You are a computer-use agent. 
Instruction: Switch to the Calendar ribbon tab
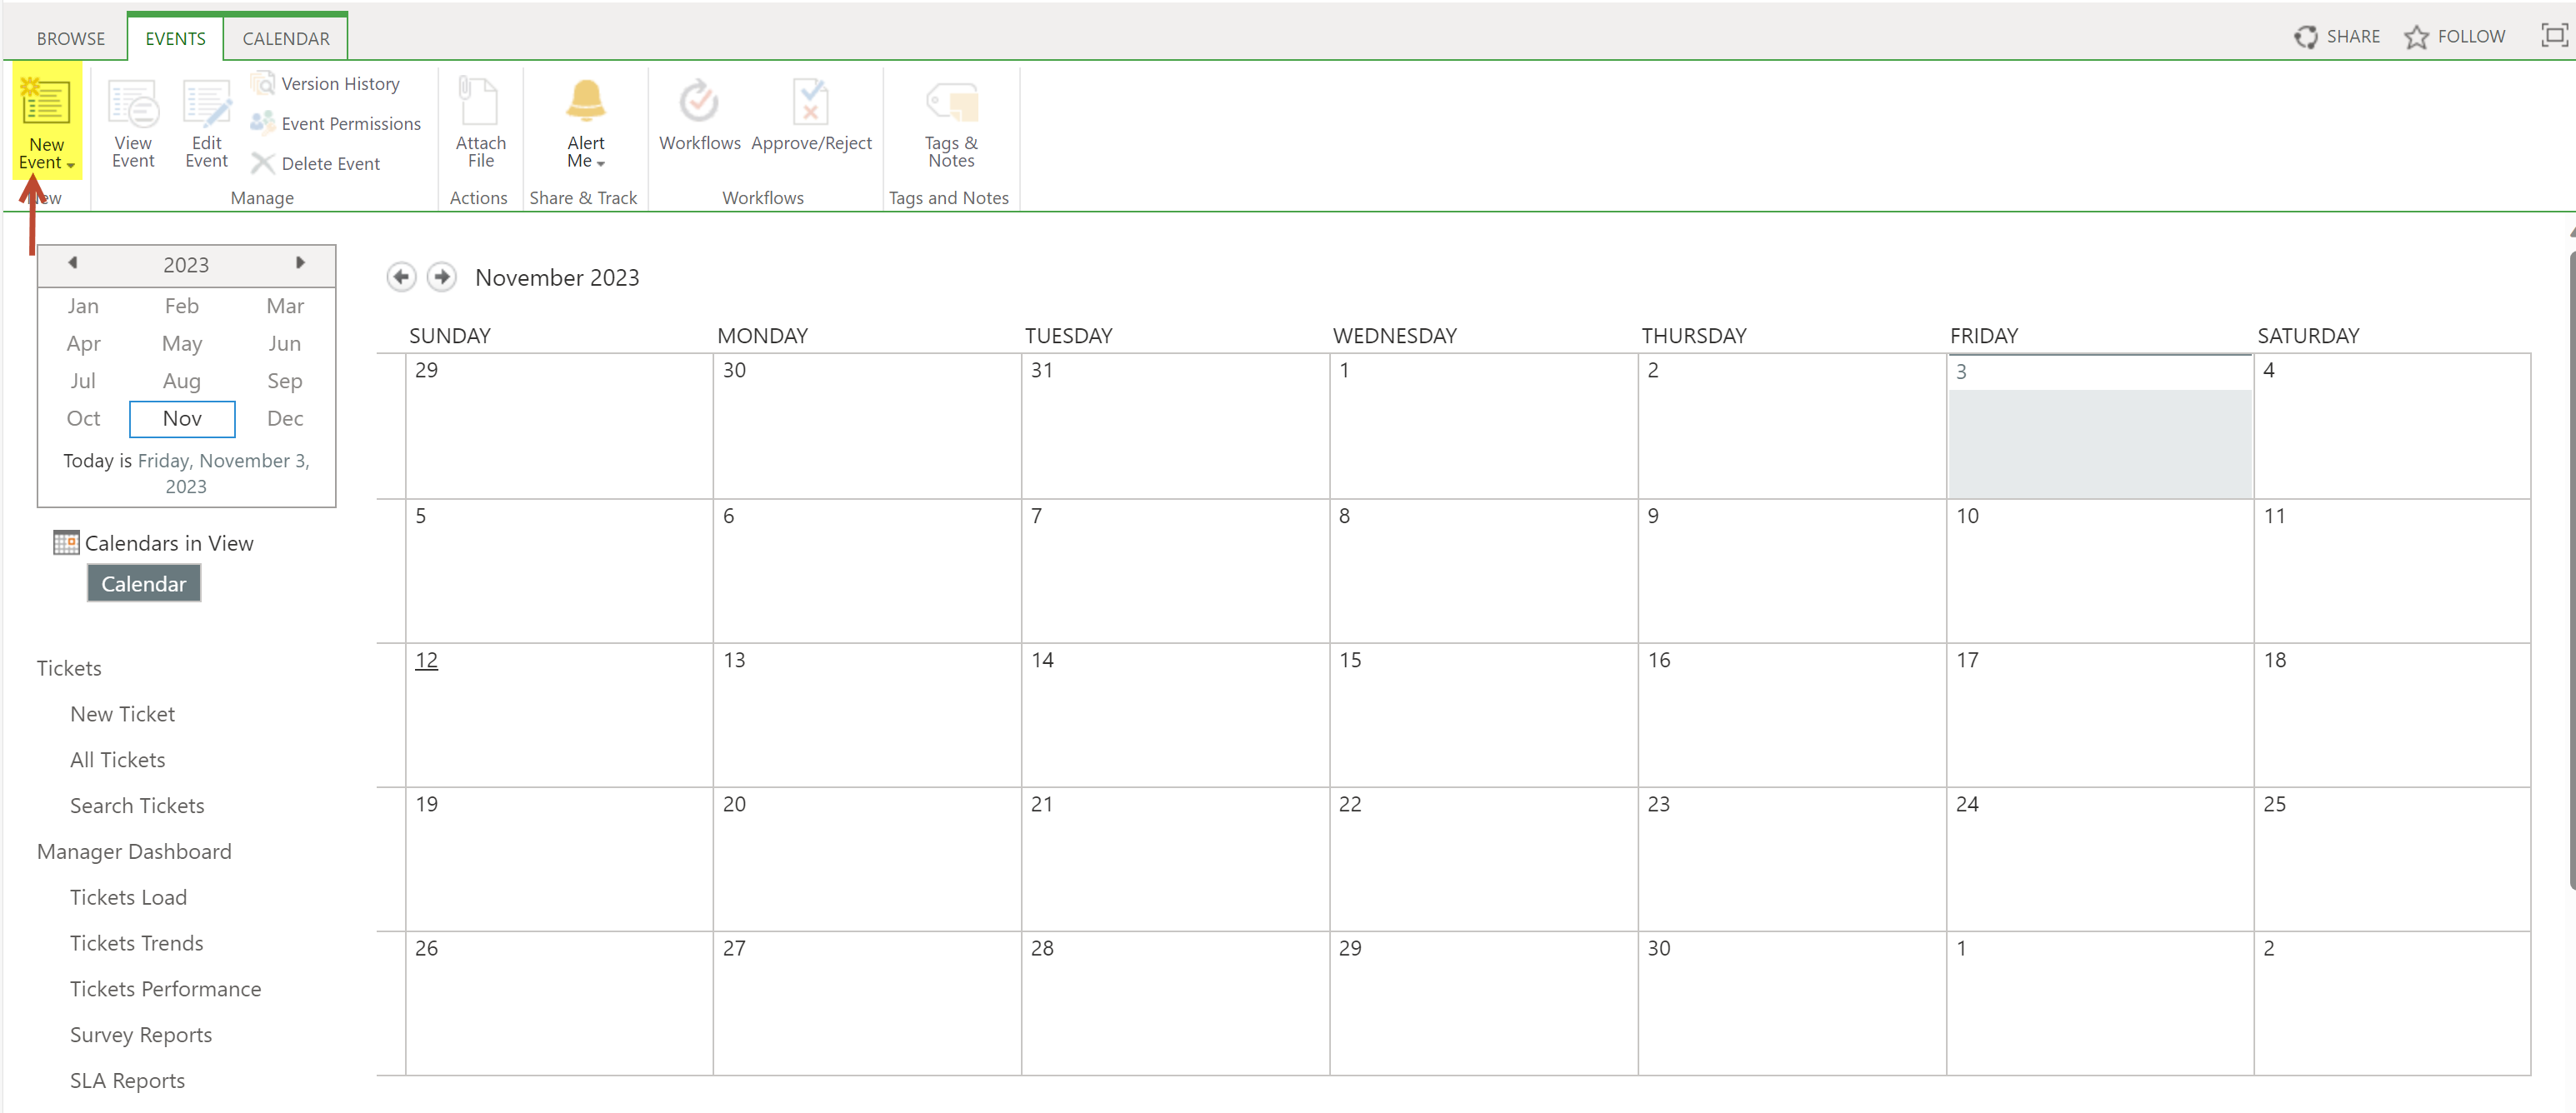point(285,38)
